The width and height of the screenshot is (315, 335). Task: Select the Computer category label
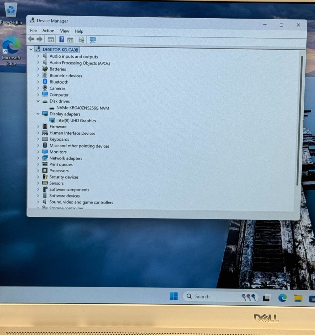point(59,95)
